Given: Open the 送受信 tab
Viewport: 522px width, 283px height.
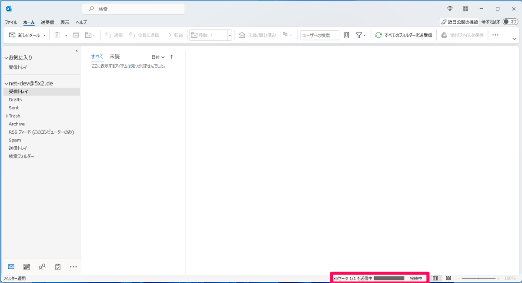Looking at the screenshot, I should point(47,22).
